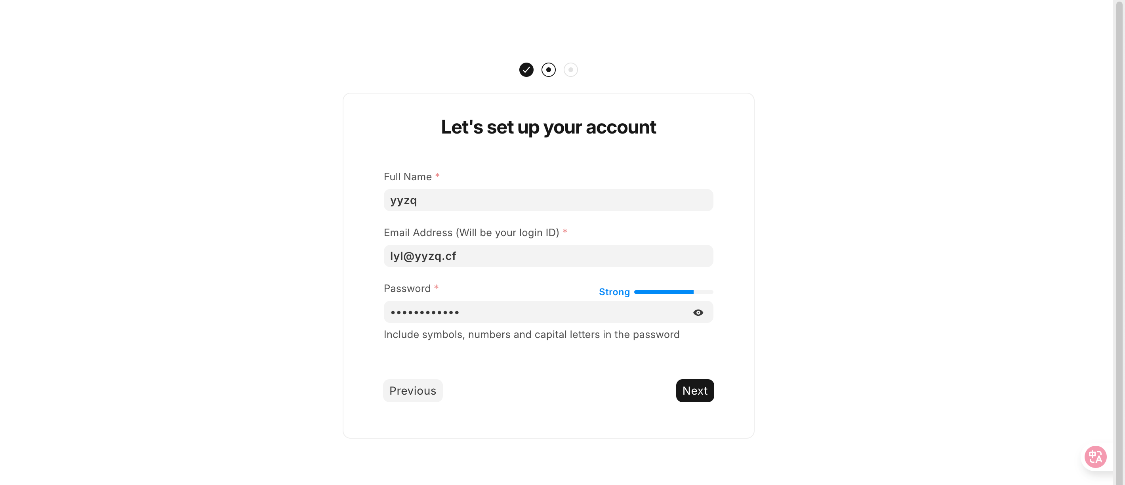1125x485 pixels.
Task: Click the "Password" label text
Action: [407, 288]
